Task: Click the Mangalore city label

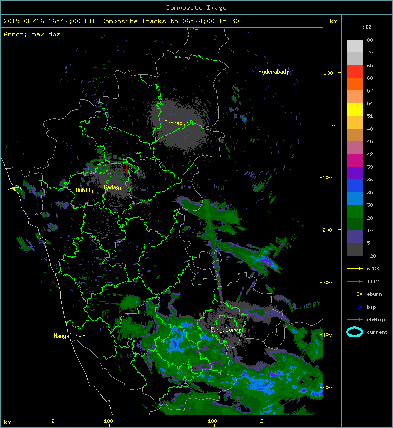Action: point(69,336)
